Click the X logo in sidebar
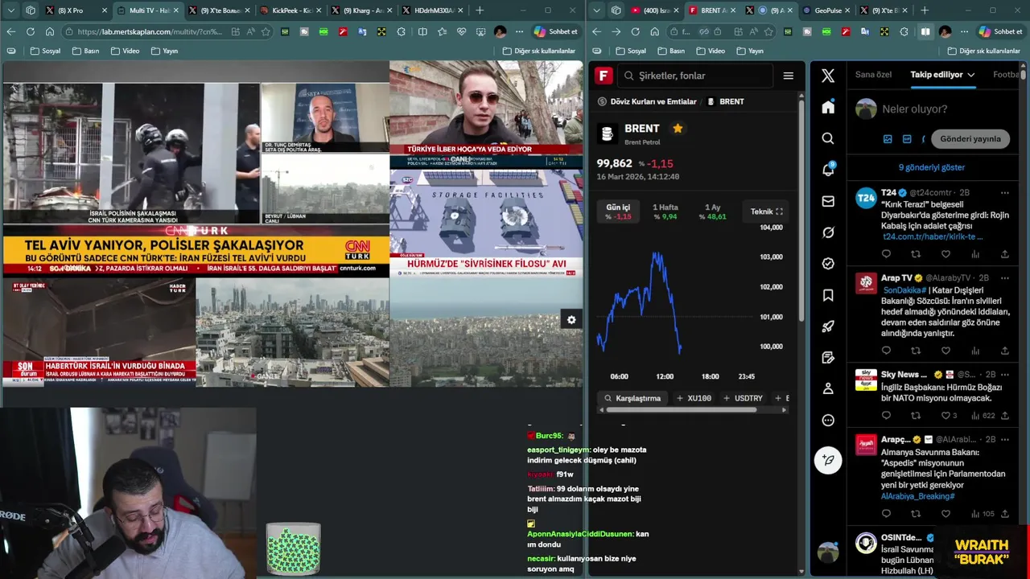 [828, 76]
